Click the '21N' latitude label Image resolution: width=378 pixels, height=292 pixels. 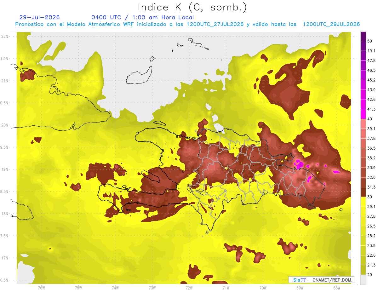(x=5, y=81)
